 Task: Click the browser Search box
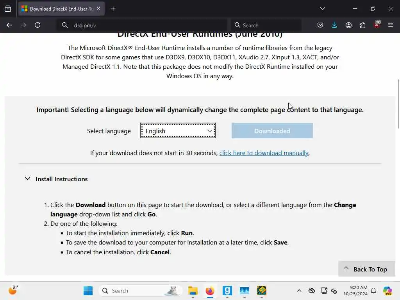pyautogui.click(x=266, y=25)
